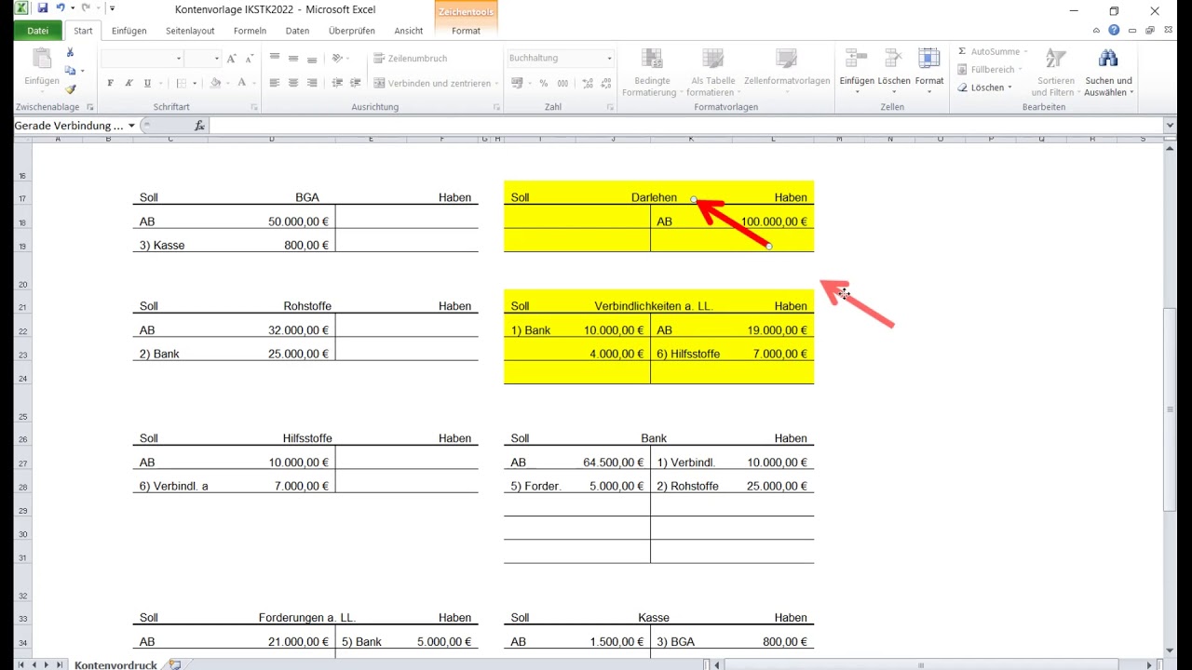Open Schriftart dialog launcher
Viewport: 1192px width, 670px height.
pyautogui.click(x=254, y=107)
